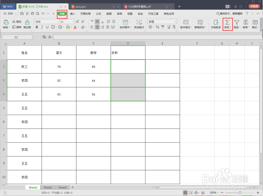
Task: Click the AutoSum (求和) sigma icon
Action: (x=227, y=22)
